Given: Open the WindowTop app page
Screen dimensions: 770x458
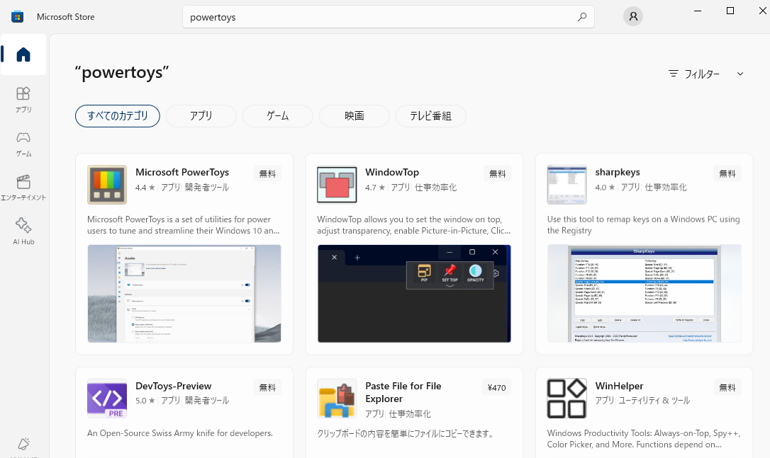Looking at the screenshot, I should [x=392, y=172].
